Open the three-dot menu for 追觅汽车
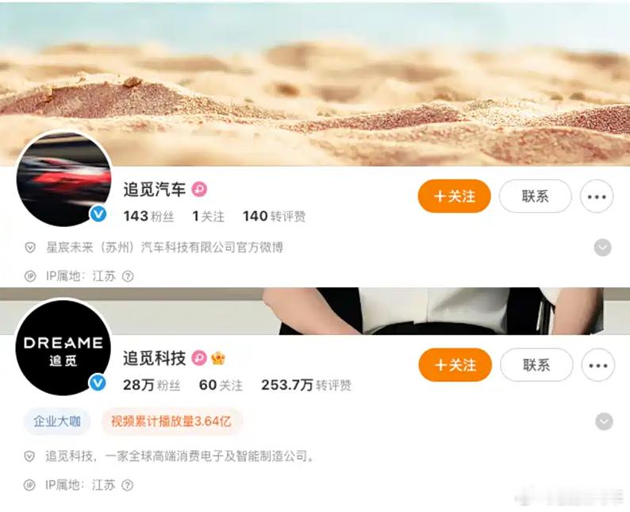 click(x=597, y=197)
